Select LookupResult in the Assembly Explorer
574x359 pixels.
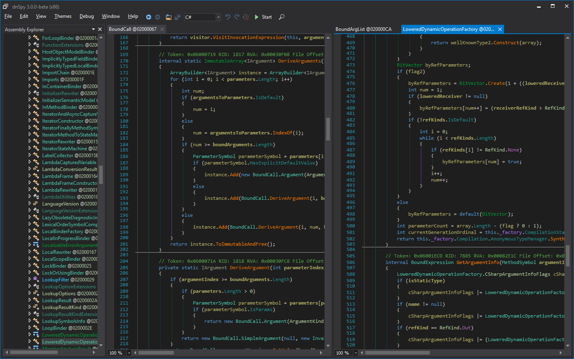click(x=56, y=301)
